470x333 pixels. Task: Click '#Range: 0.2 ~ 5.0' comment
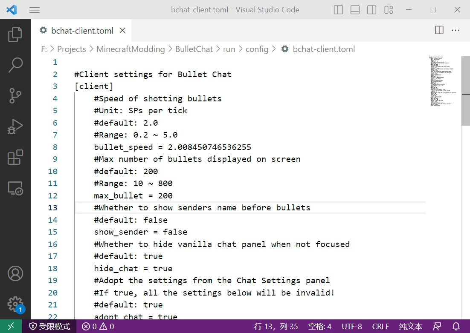pyautogui.click(x=136, y=135)
